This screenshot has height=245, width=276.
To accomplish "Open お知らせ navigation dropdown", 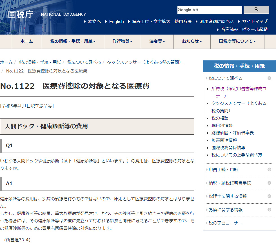I will pyautogui.click(x=192, y=41).
